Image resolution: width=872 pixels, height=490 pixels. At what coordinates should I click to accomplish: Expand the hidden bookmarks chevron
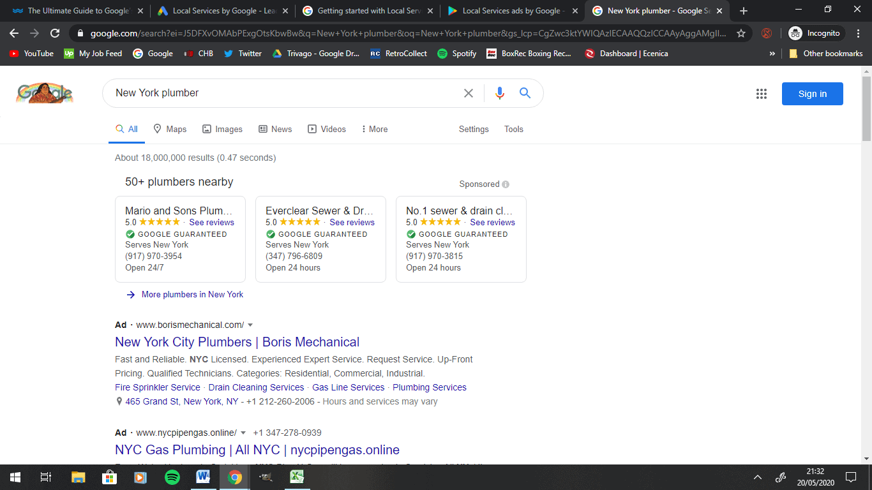point(772,54)
